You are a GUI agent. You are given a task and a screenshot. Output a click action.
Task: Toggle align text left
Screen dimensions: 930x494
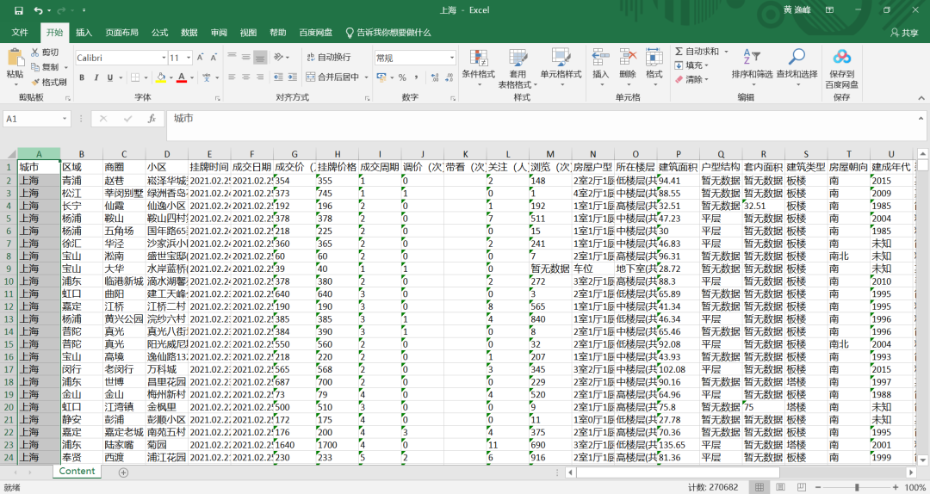(232, 77)
